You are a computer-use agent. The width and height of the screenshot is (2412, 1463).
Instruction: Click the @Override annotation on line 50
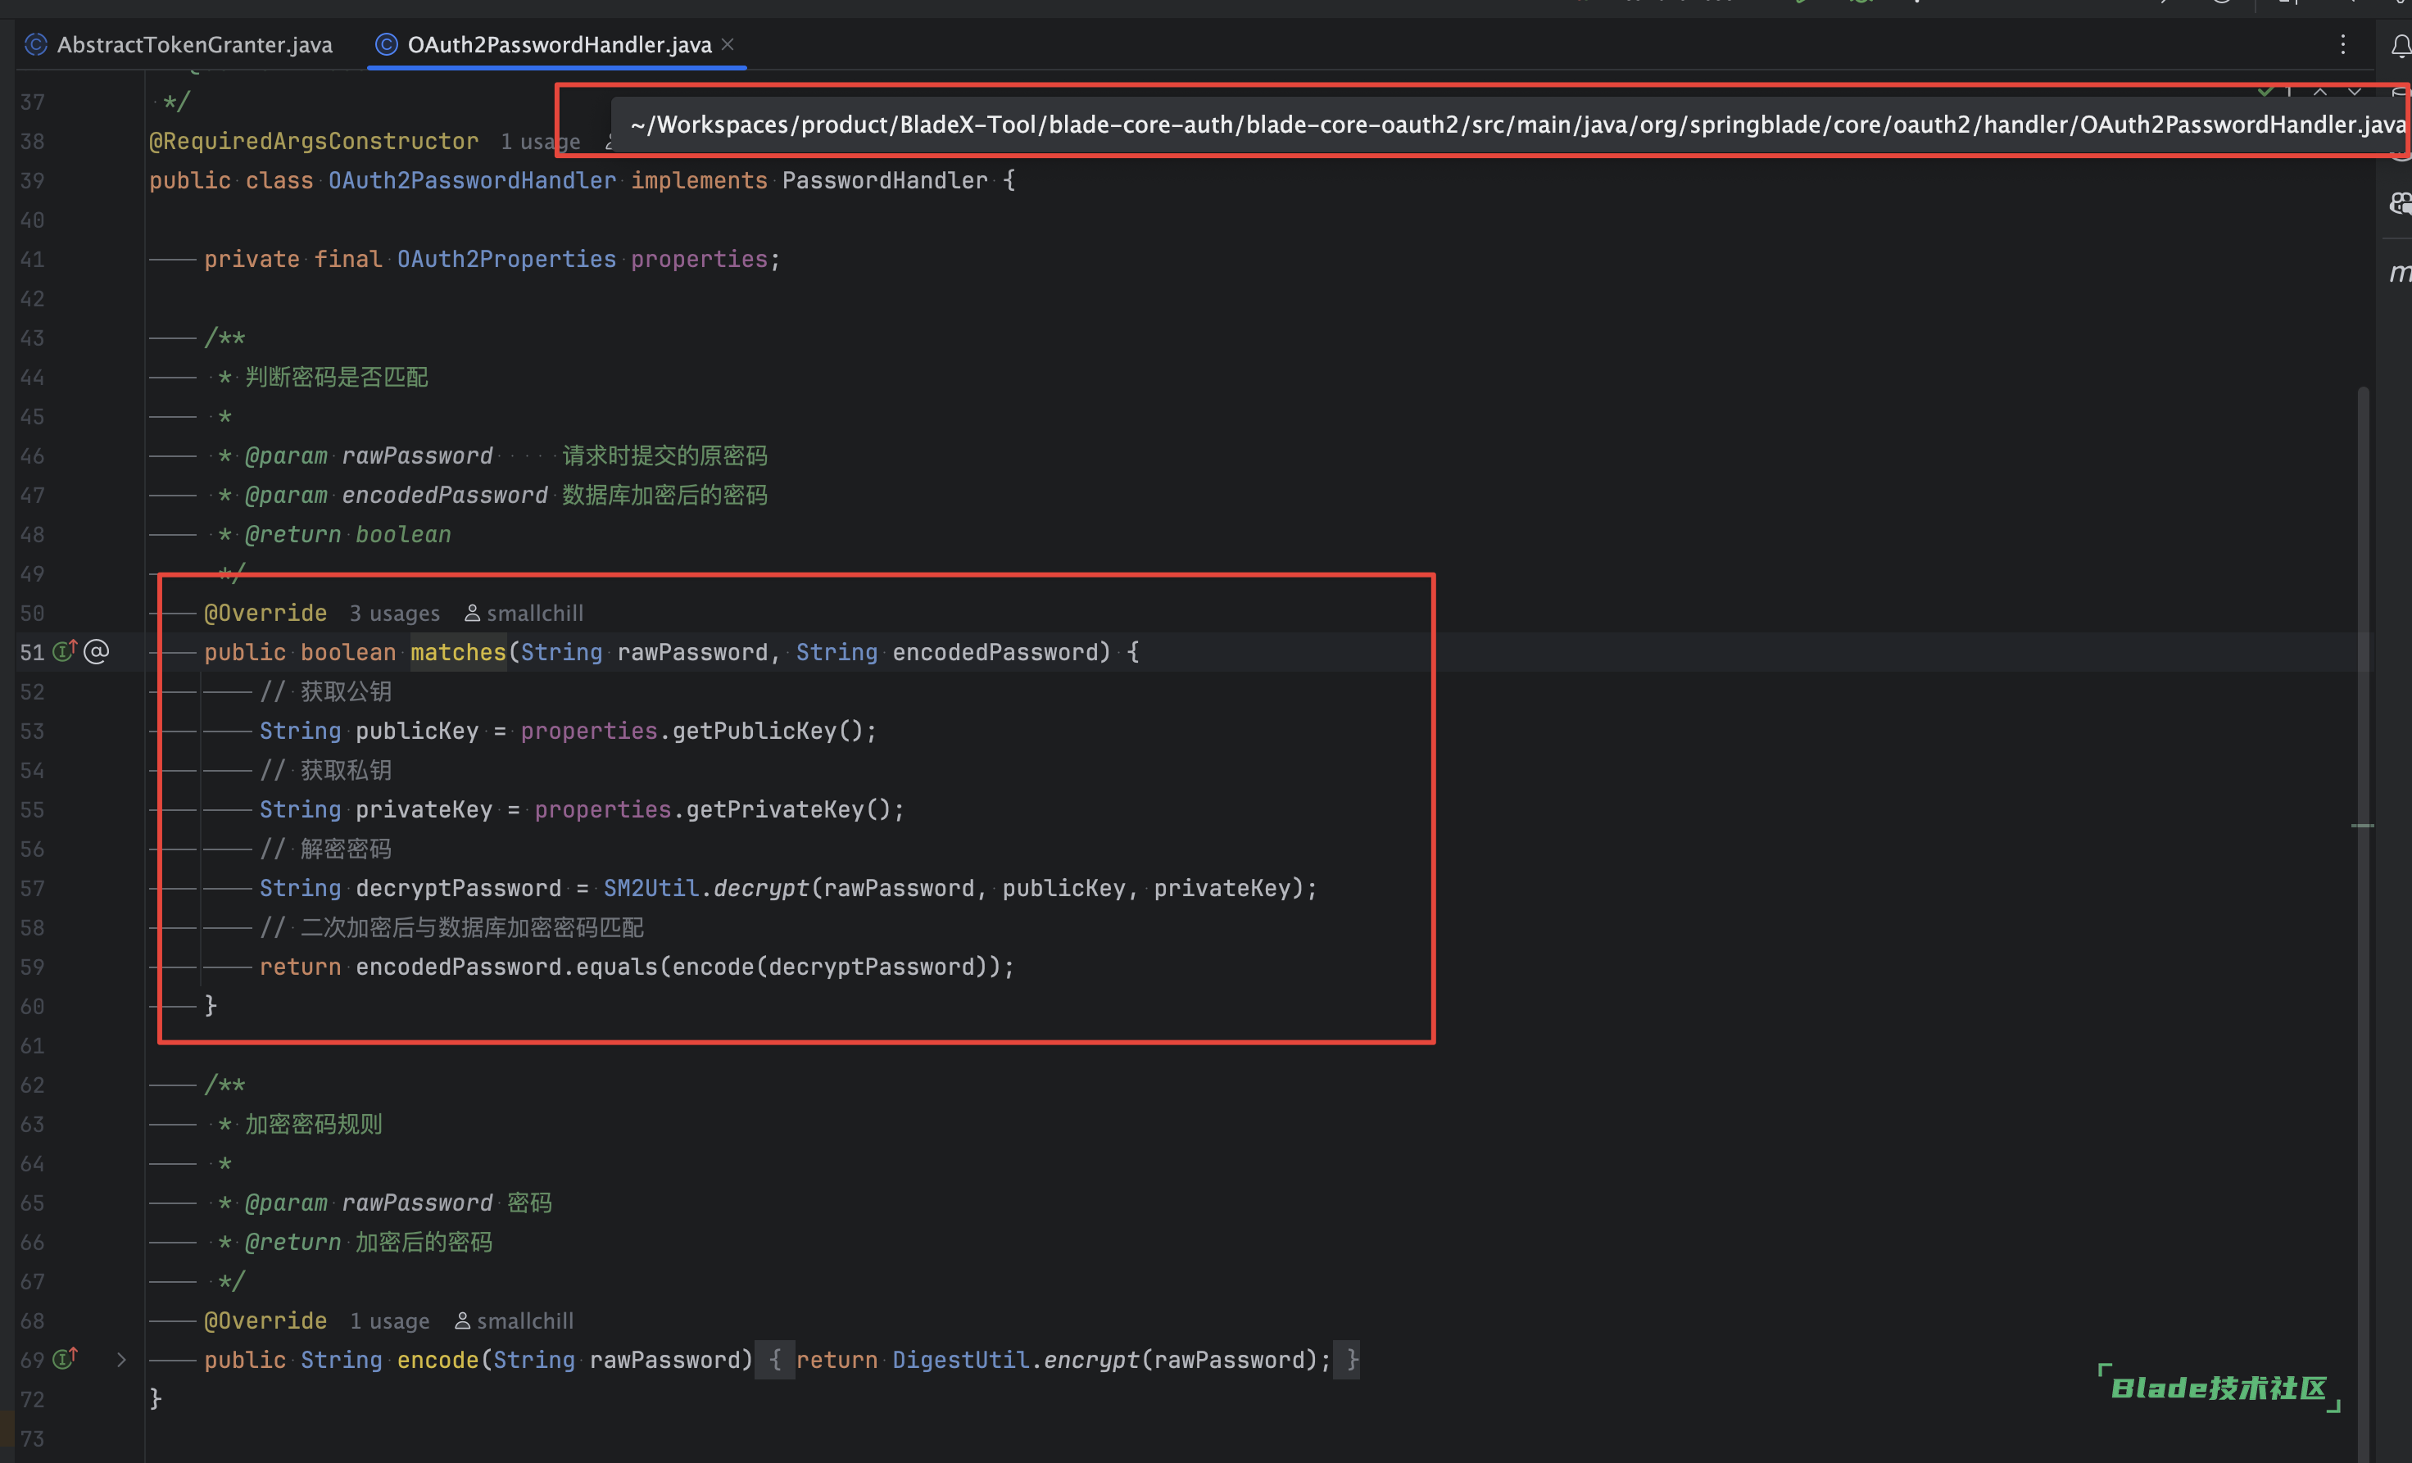(x=265, y=613)
